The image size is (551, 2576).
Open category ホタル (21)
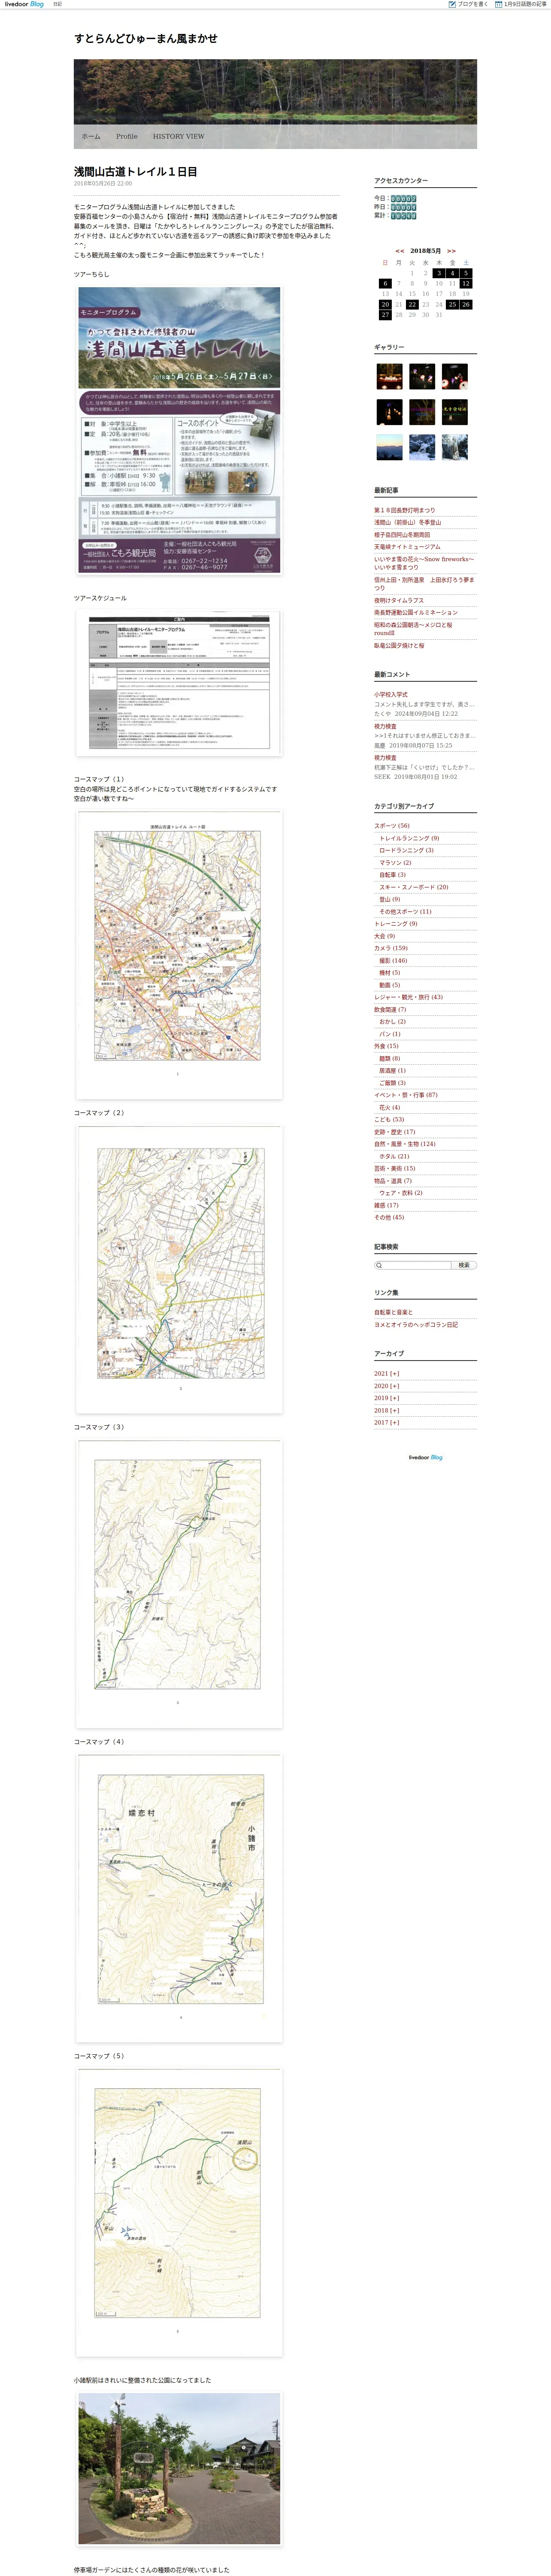(394, 1156)
